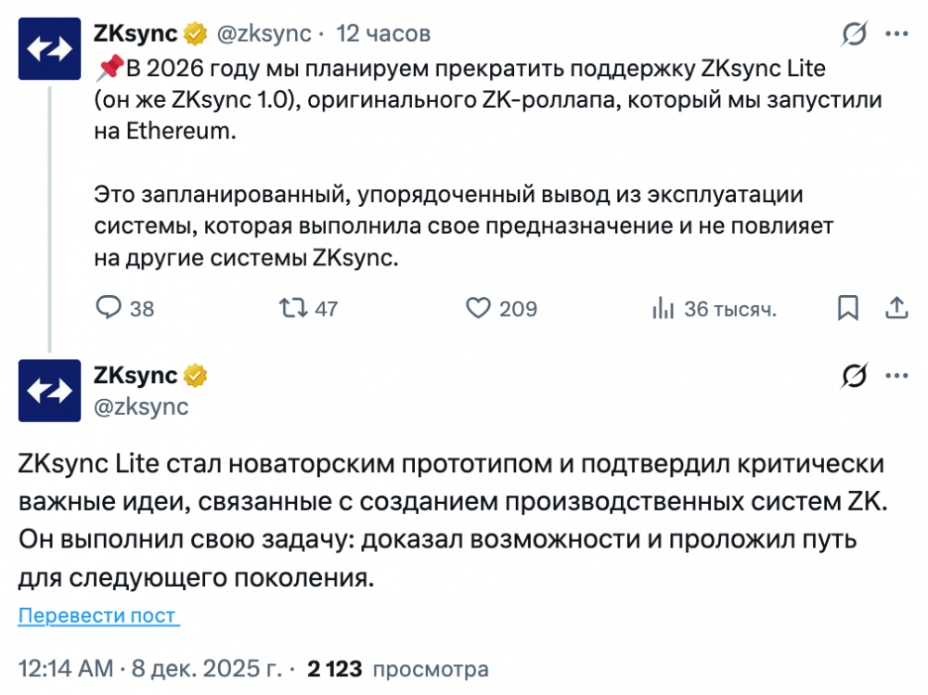
Task: Click "Перевести пост" translation link
Action: click(97, 616)
